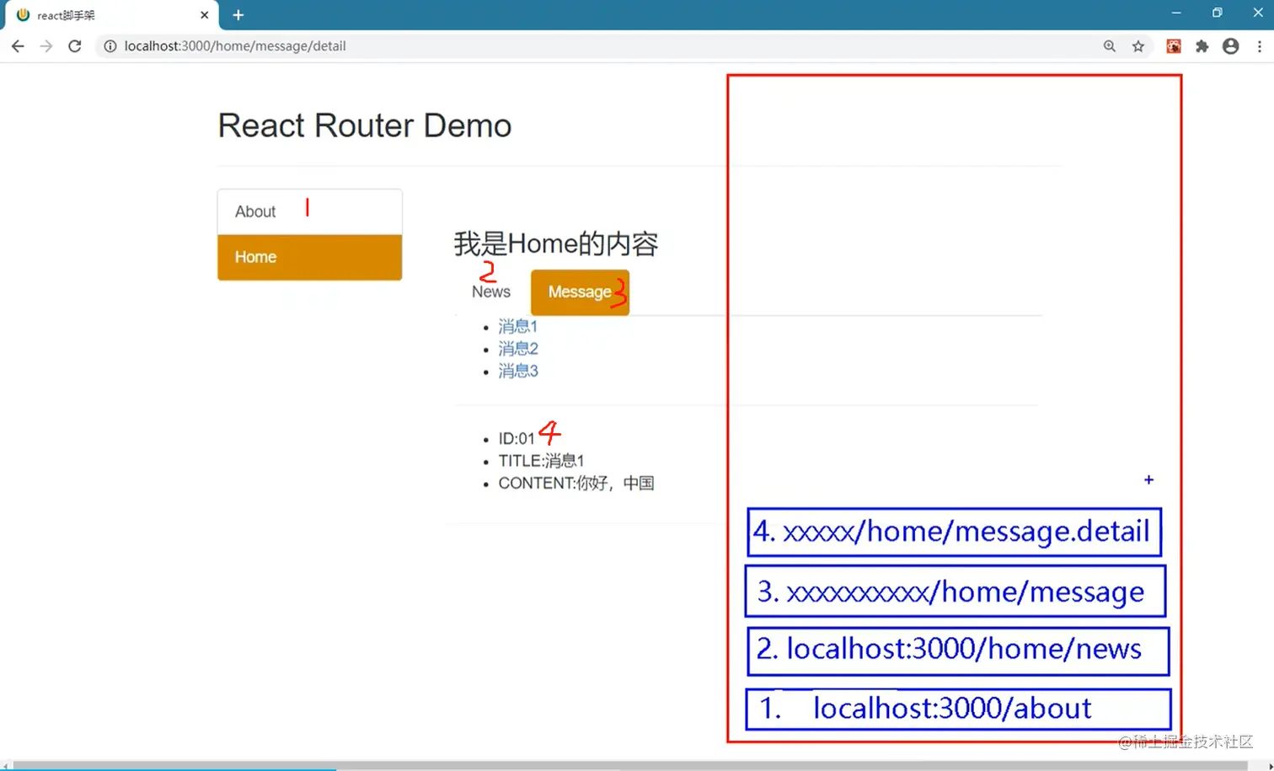The image size is (1274, 771).
Task: Click the ID:01 detail line
Action: [517, 438]
